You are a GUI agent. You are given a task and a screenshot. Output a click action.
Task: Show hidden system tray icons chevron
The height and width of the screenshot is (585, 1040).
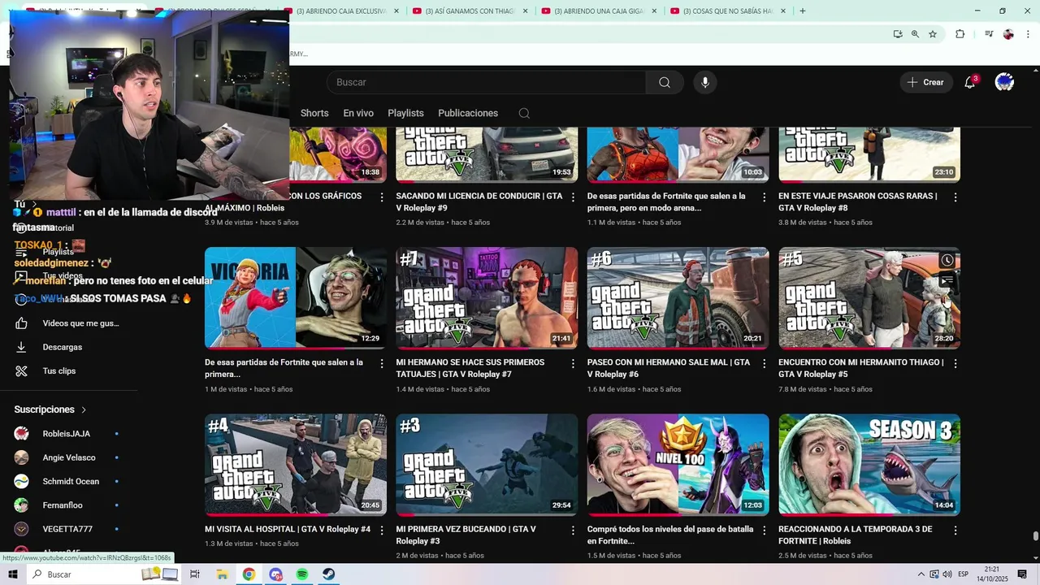pos(921,574)
